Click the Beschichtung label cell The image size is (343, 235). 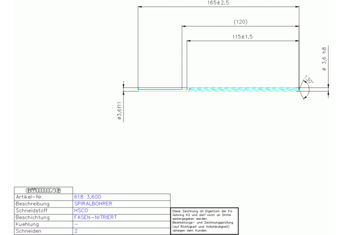43,217
